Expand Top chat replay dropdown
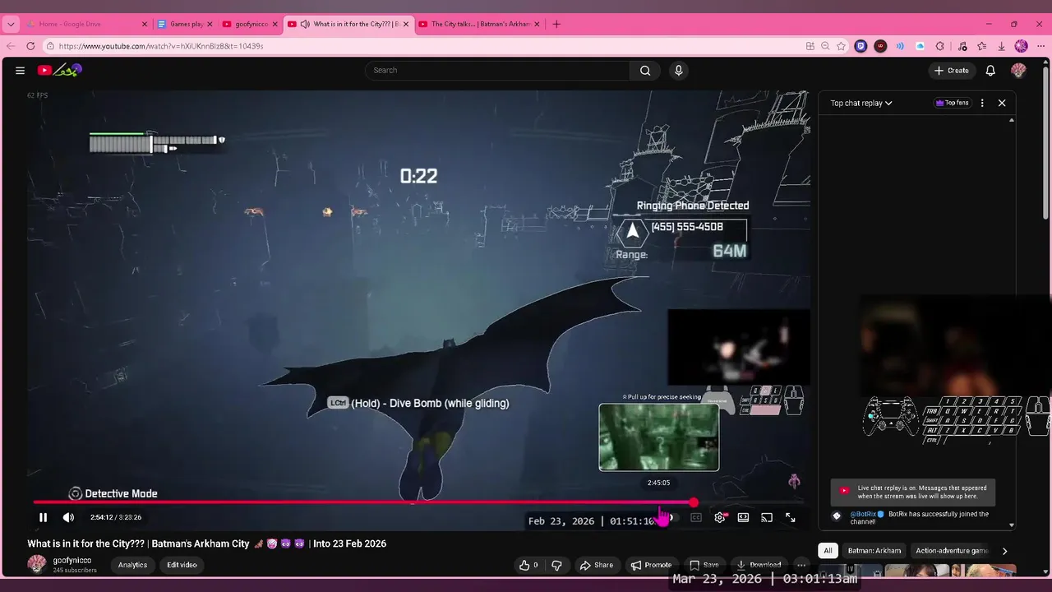The height and width of the screenshot is (592, 1052). point(861,103)
